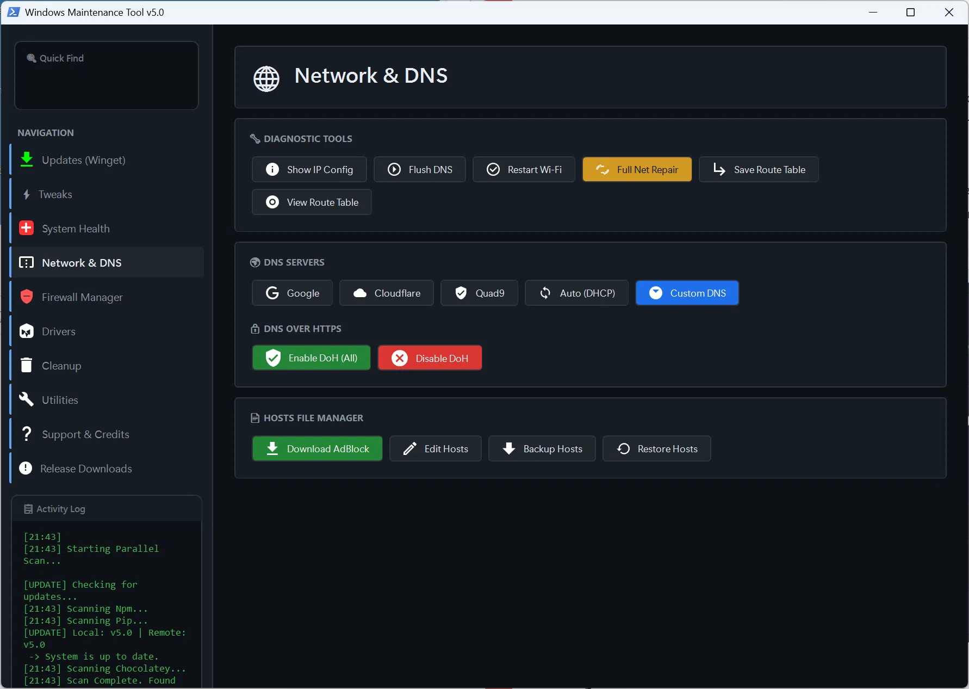Disable DNS over HTTPS
The width and height of the screenshot is (969, 689).
coord(430,358)
